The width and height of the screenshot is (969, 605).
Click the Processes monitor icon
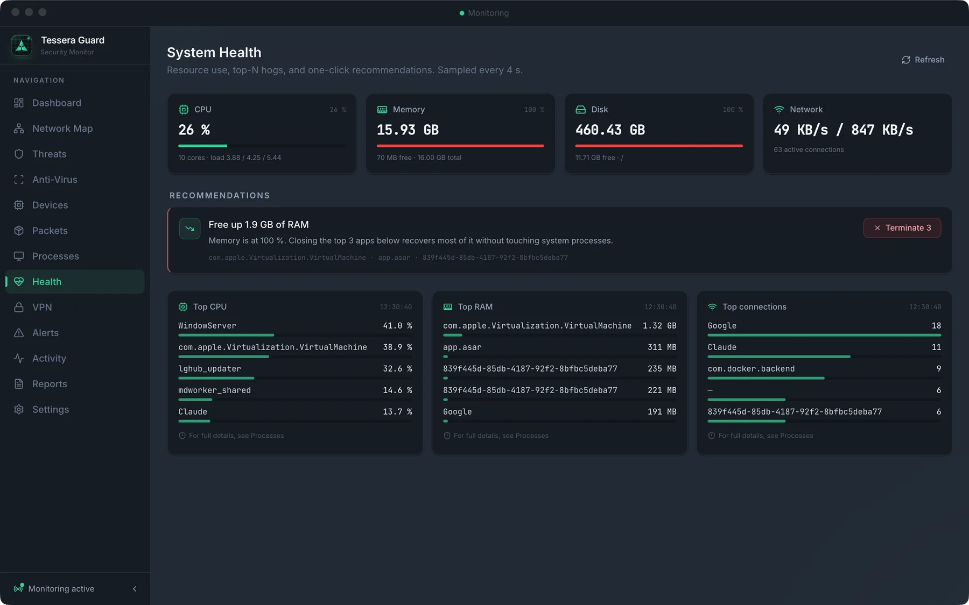[19, 256]
